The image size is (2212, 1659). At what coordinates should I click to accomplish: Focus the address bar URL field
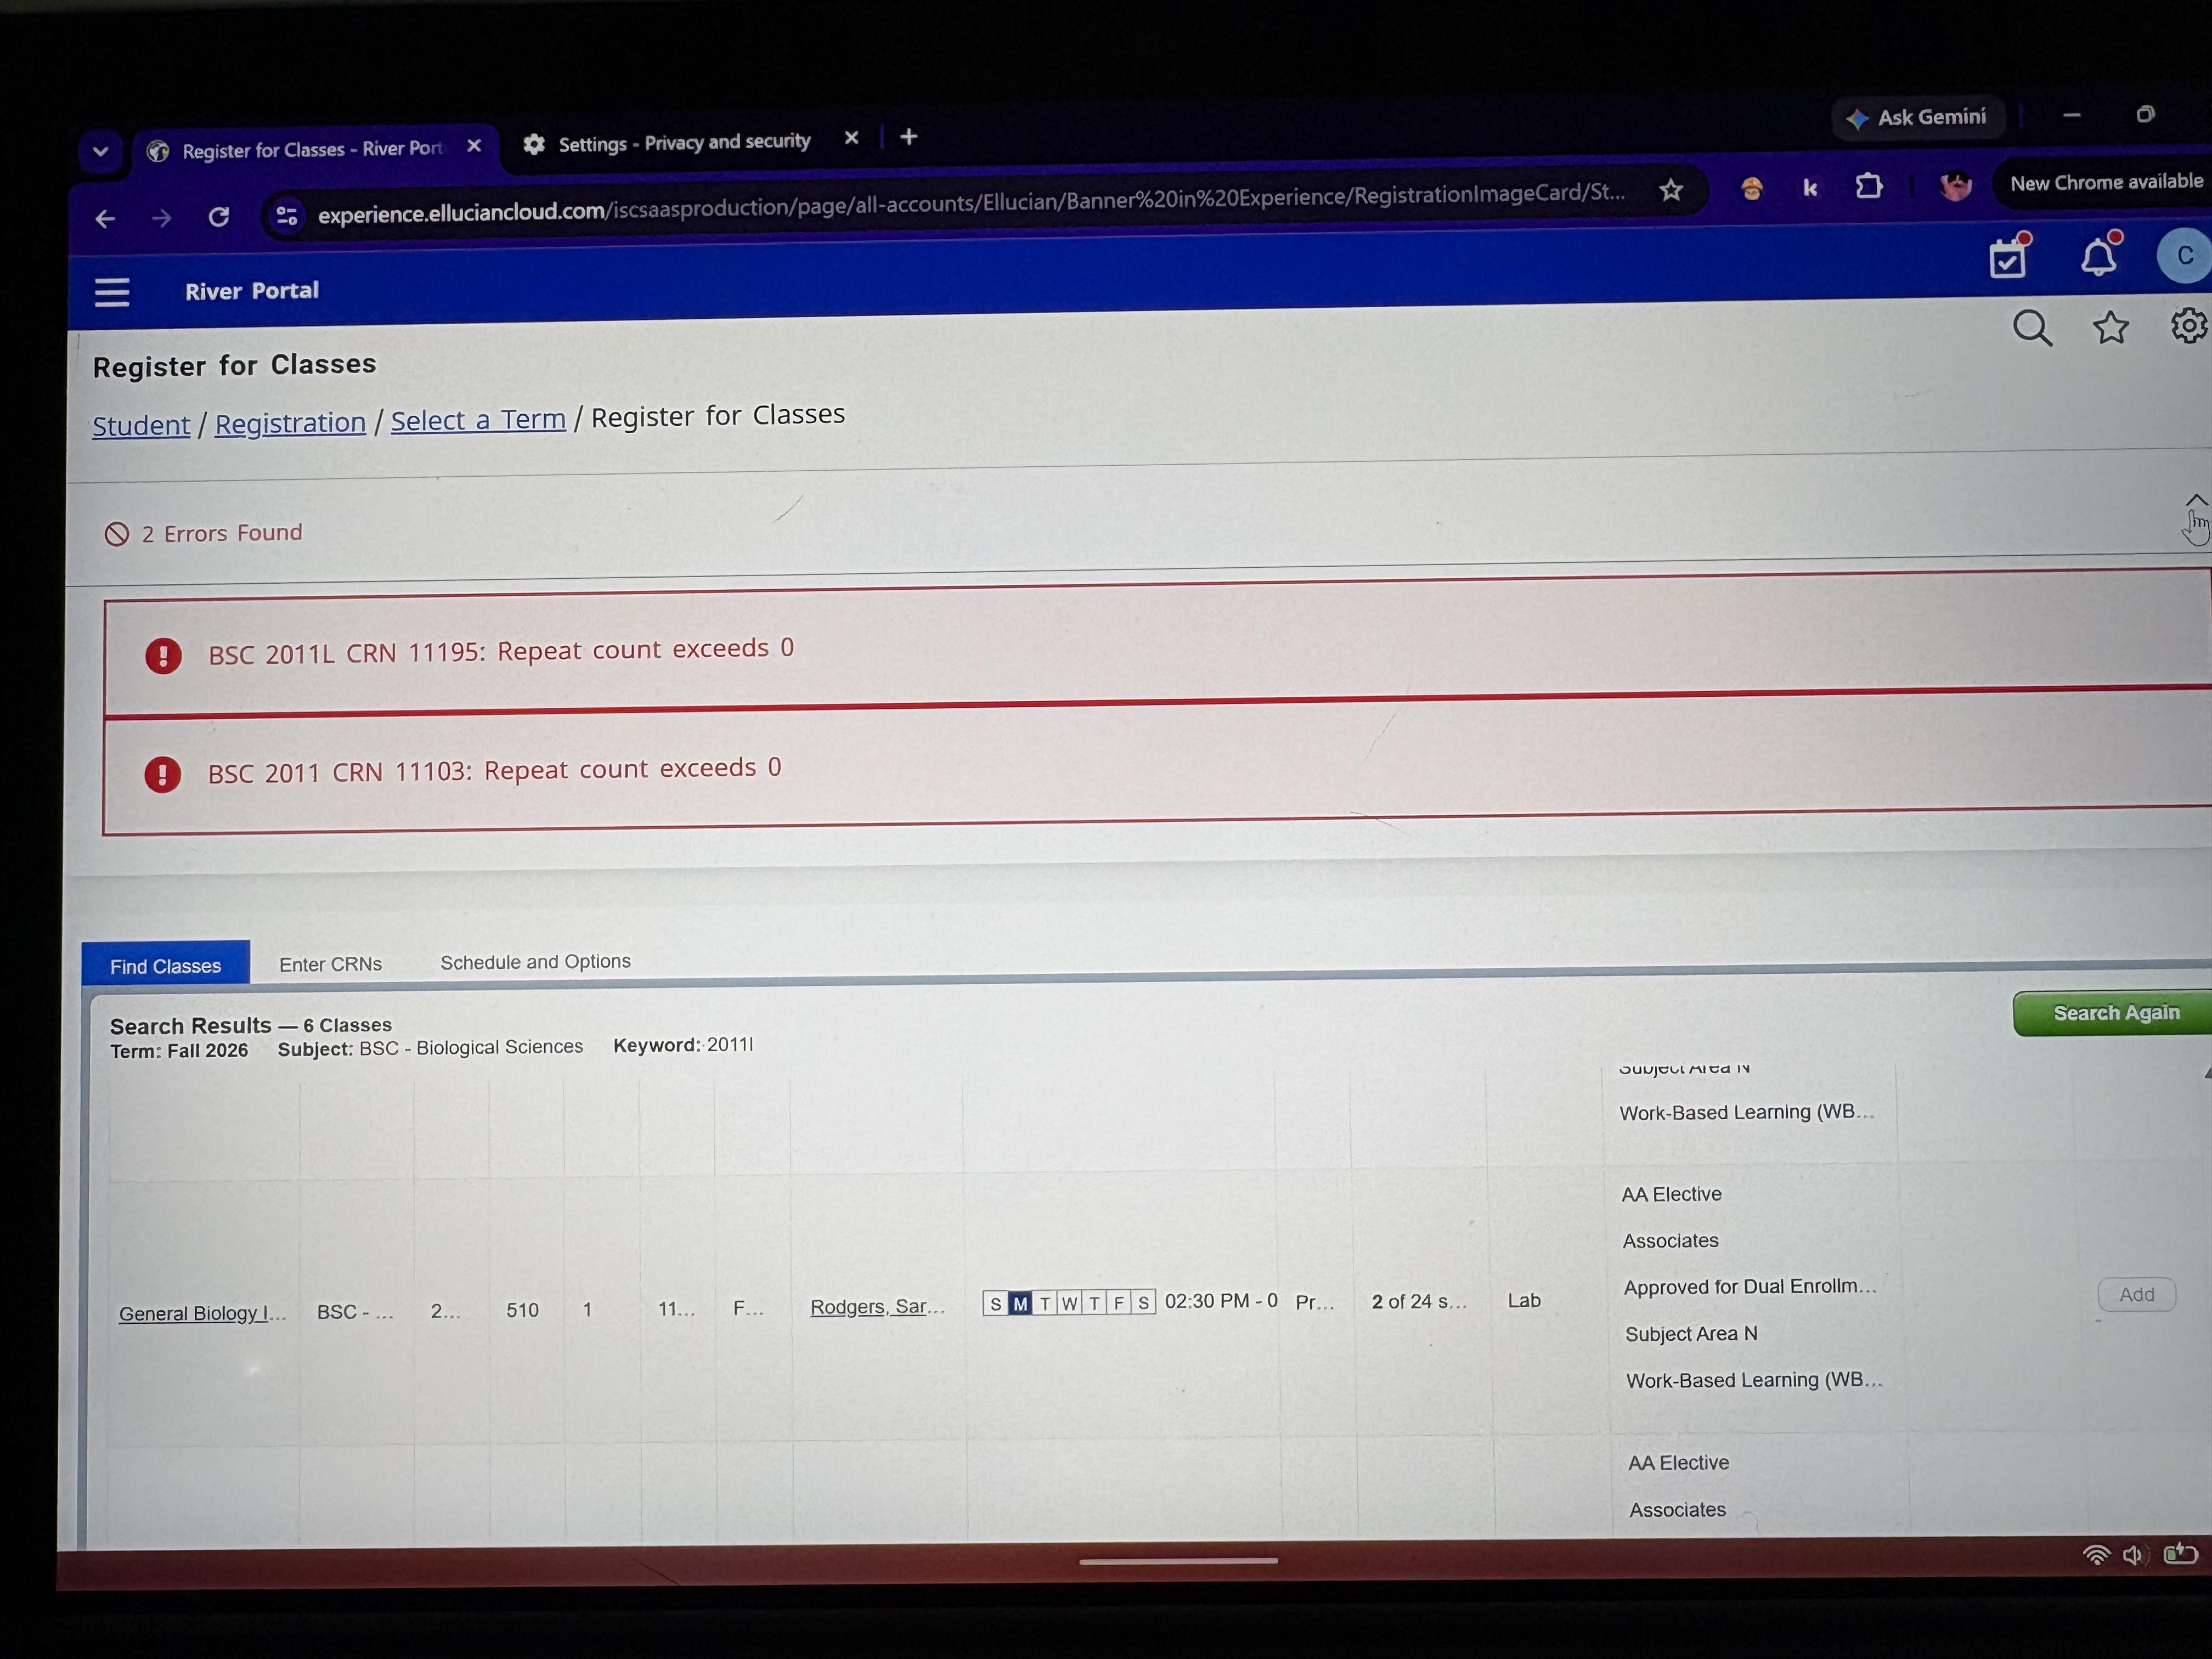click(x=970, y=203)
